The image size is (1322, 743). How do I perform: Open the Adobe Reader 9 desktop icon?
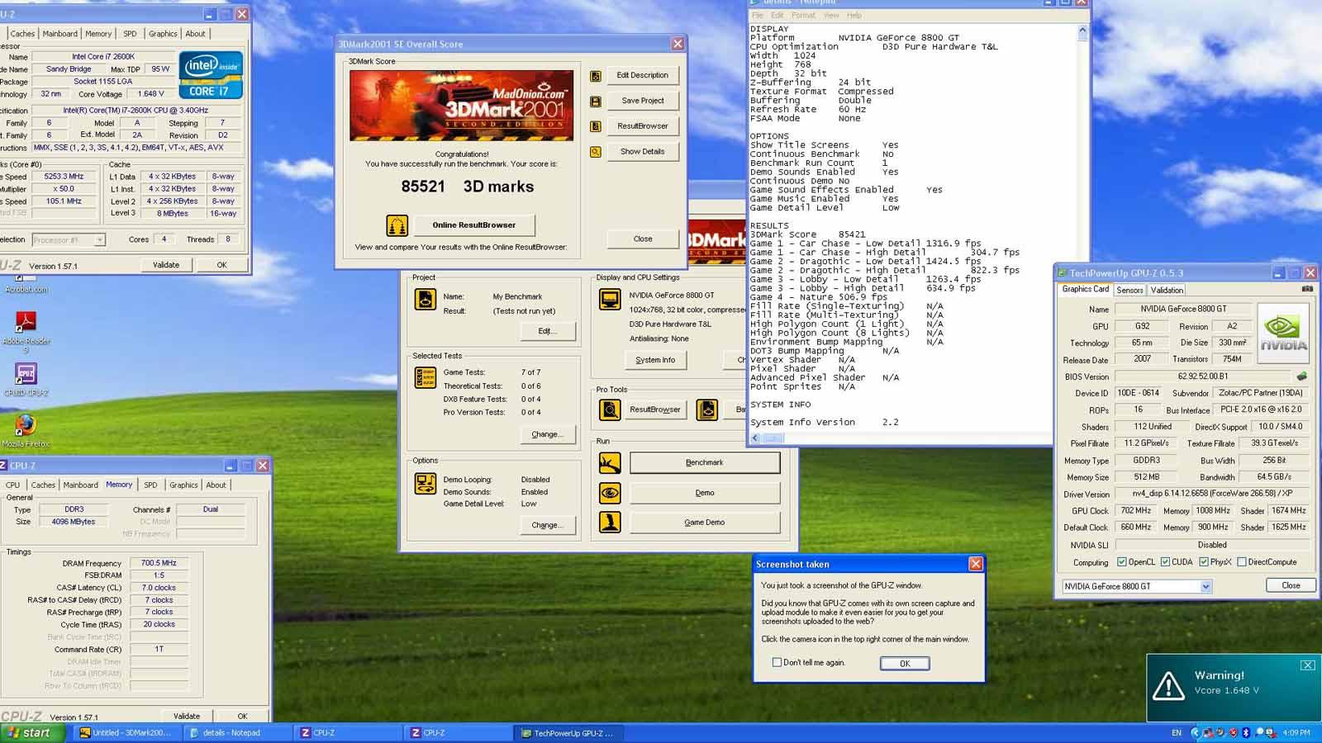26,322
